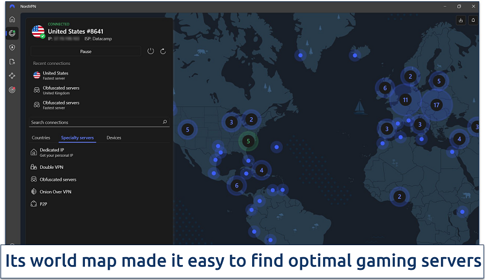The image size is (485, 280).
Task: Open the Home icon in sidebar
Action: (12, 19)
